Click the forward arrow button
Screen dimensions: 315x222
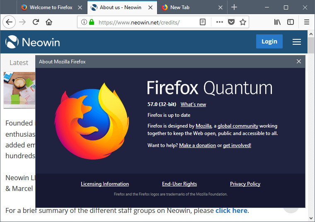coord(22,22)
